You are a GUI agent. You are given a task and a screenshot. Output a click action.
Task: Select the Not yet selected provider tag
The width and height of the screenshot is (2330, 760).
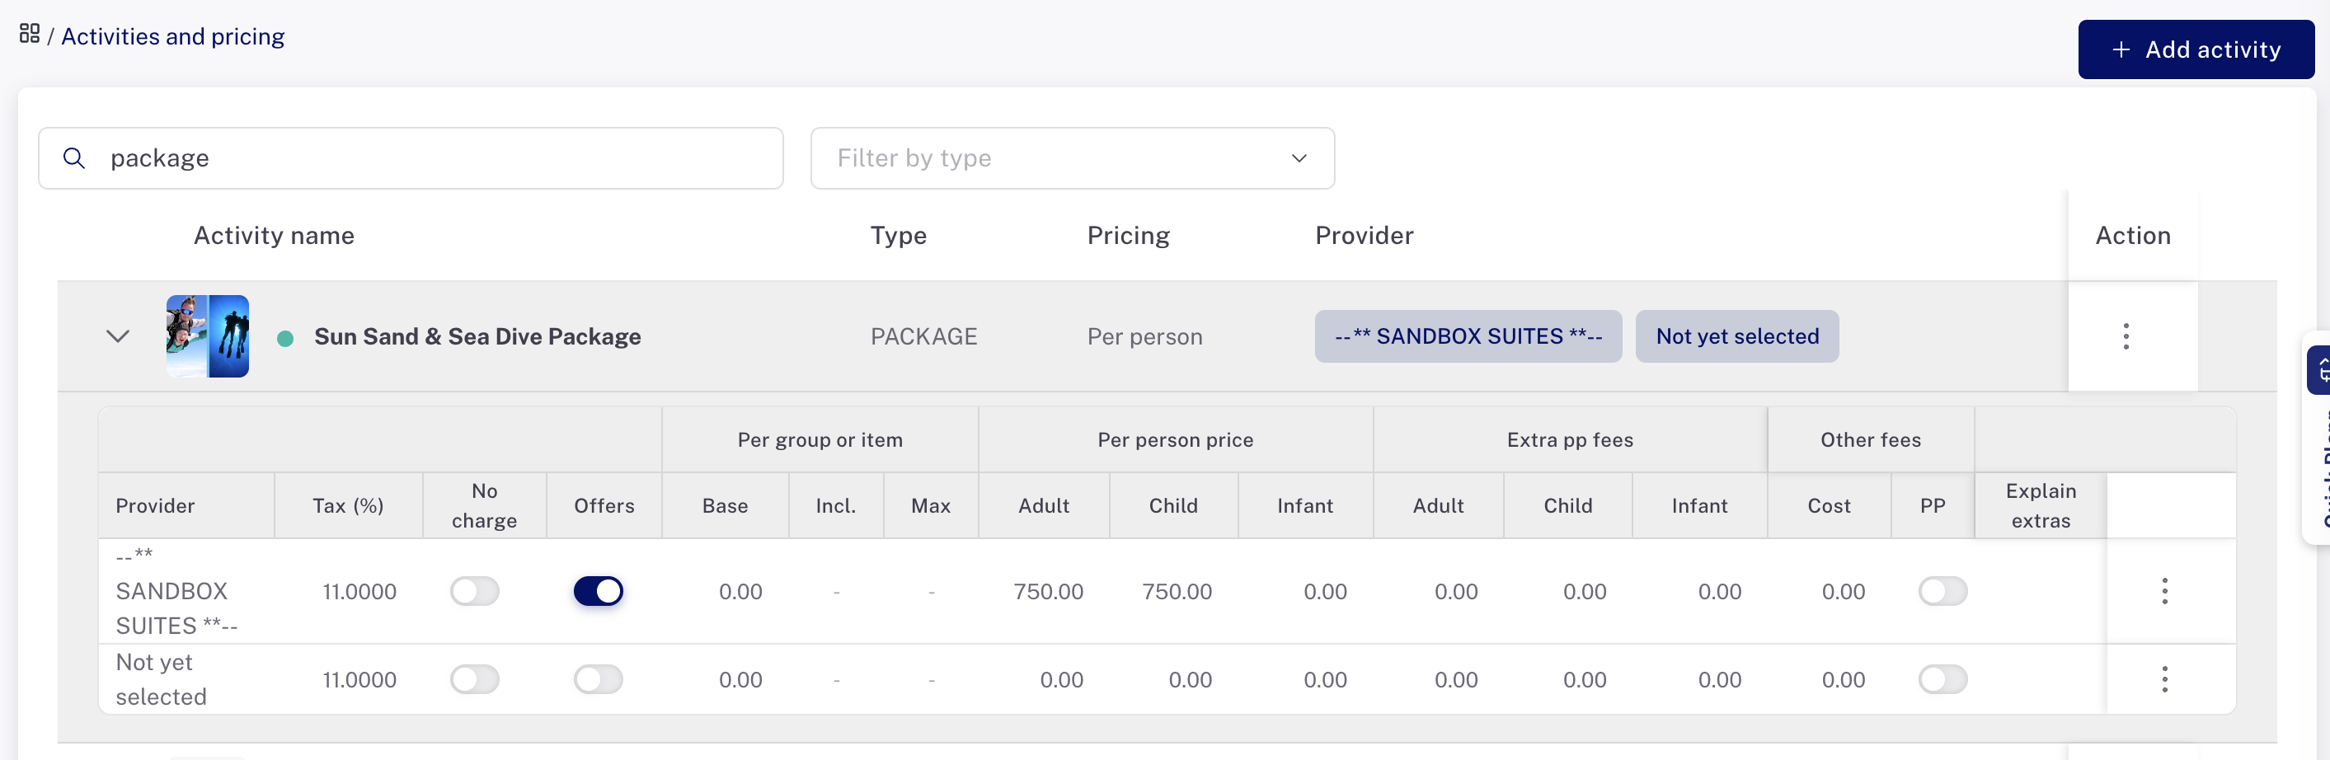pos(1736,336)
